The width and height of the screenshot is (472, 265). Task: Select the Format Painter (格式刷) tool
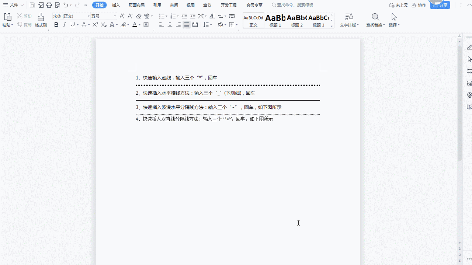pos(41,20)
